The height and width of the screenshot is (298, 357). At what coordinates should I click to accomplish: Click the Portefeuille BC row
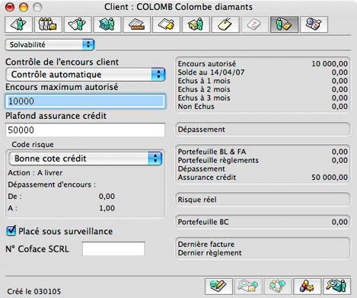click(263, 222)
